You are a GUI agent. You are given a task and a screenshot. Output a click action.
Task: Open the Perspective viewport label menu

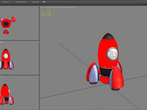click(49, 7)
